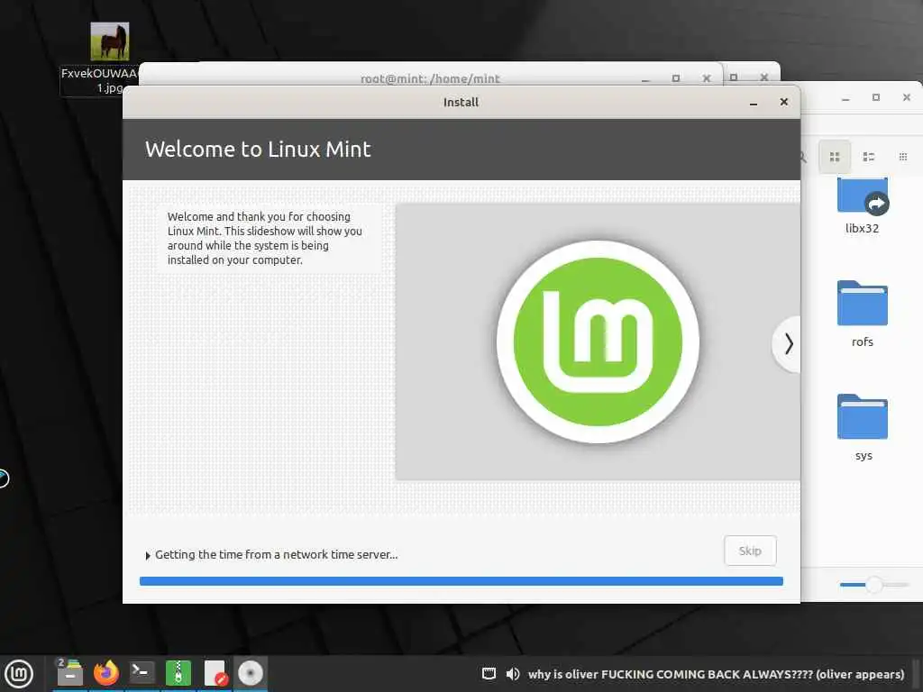Expand the installation details triangle

(x=148, y=555)
